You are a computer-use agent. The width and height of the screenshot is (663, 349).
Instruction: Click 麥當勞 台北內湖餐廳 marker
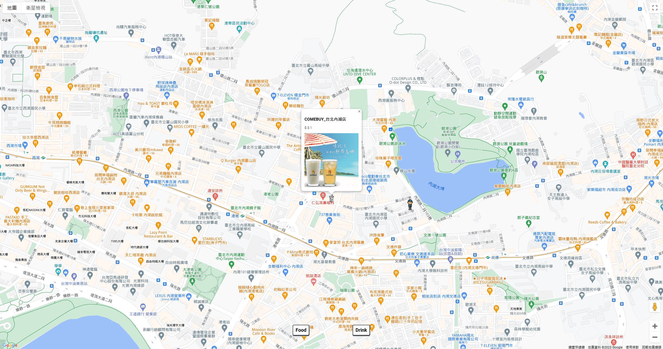pyautogui.click(x=326, y=243)
